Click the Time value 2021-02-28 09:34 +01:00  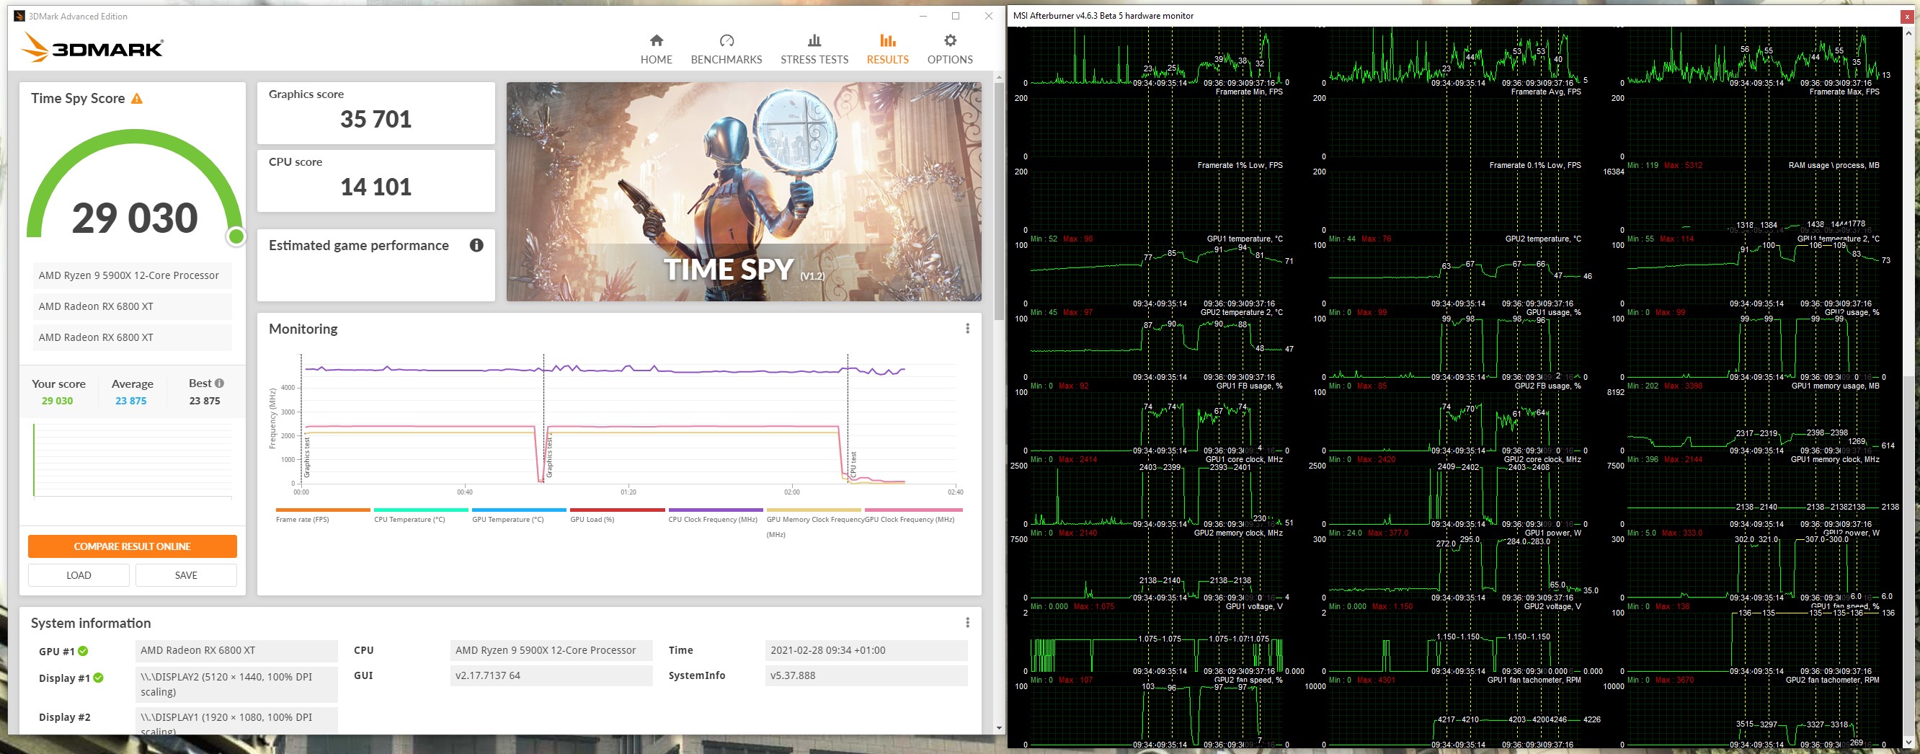click(866, 650)
